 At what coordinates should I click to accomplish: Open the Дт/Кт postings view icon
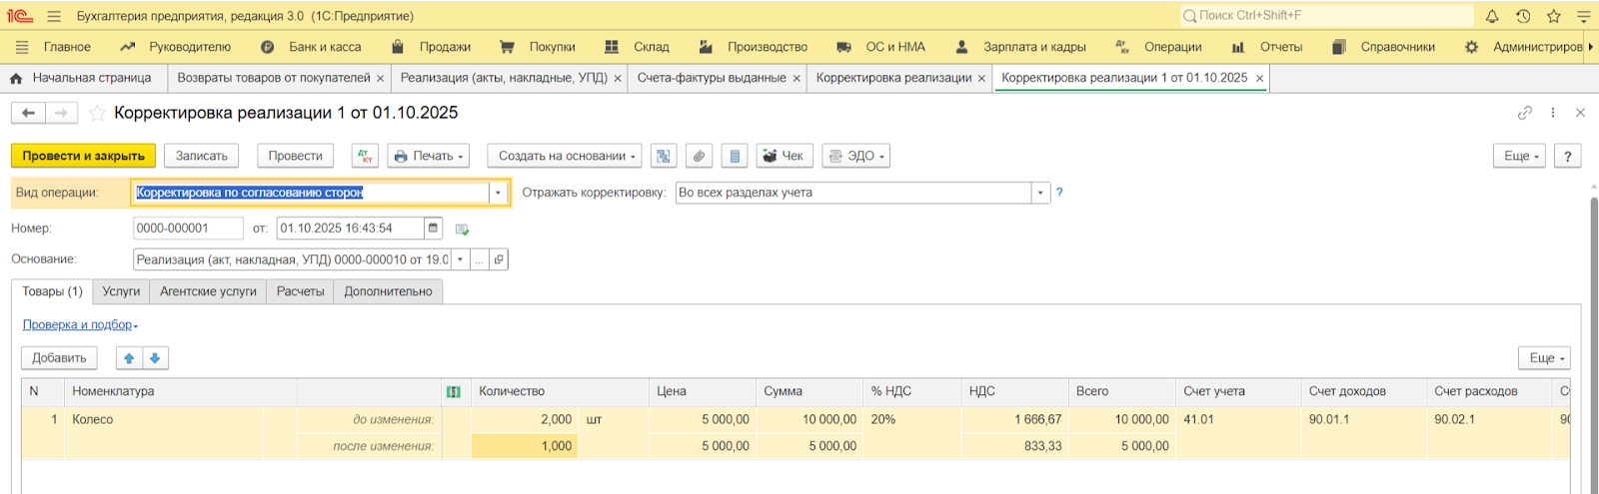point(365,156)
